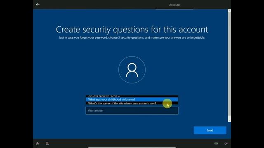264x148 pixels.
Task: Choose the city where parents met question
Action: [132, 103]
